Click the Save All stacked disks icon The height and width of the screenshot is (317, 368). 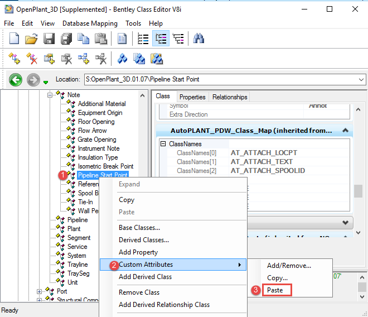(x=66, y=39)
